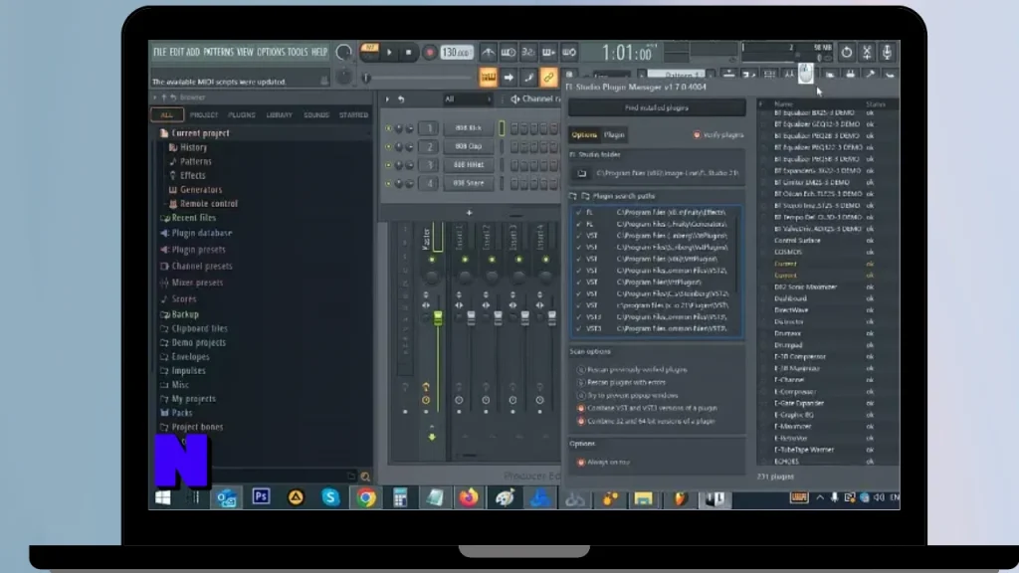The width and height of the screenshot is (1019, 573).
Task: Click the browse folder icon for FL Studio folder
Action: click(581, 173)
